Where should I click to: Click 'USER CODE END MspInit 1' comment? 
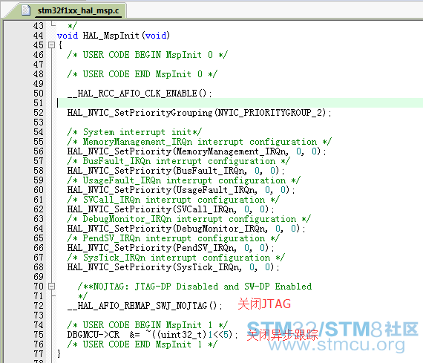click(x=142, y=344)
